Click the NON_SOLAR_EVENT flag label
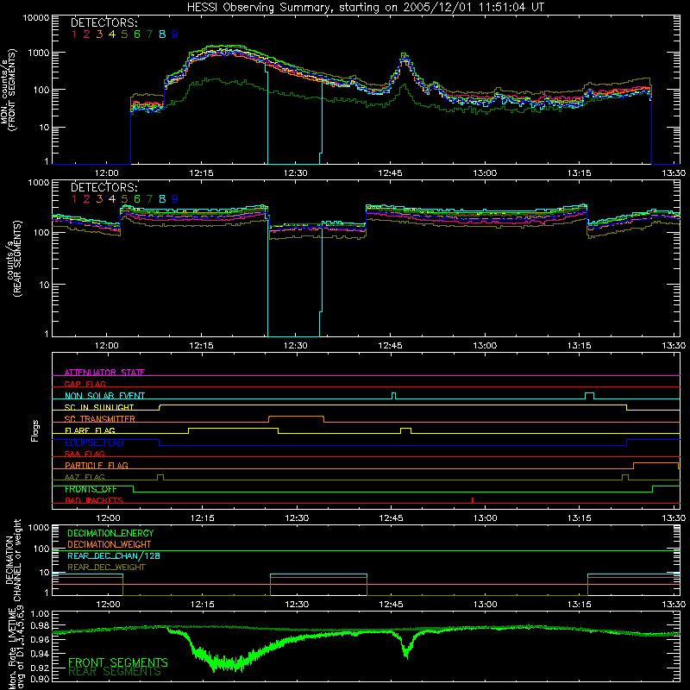The width and height of the screenshot is (690, 690). tap(104, 396)
